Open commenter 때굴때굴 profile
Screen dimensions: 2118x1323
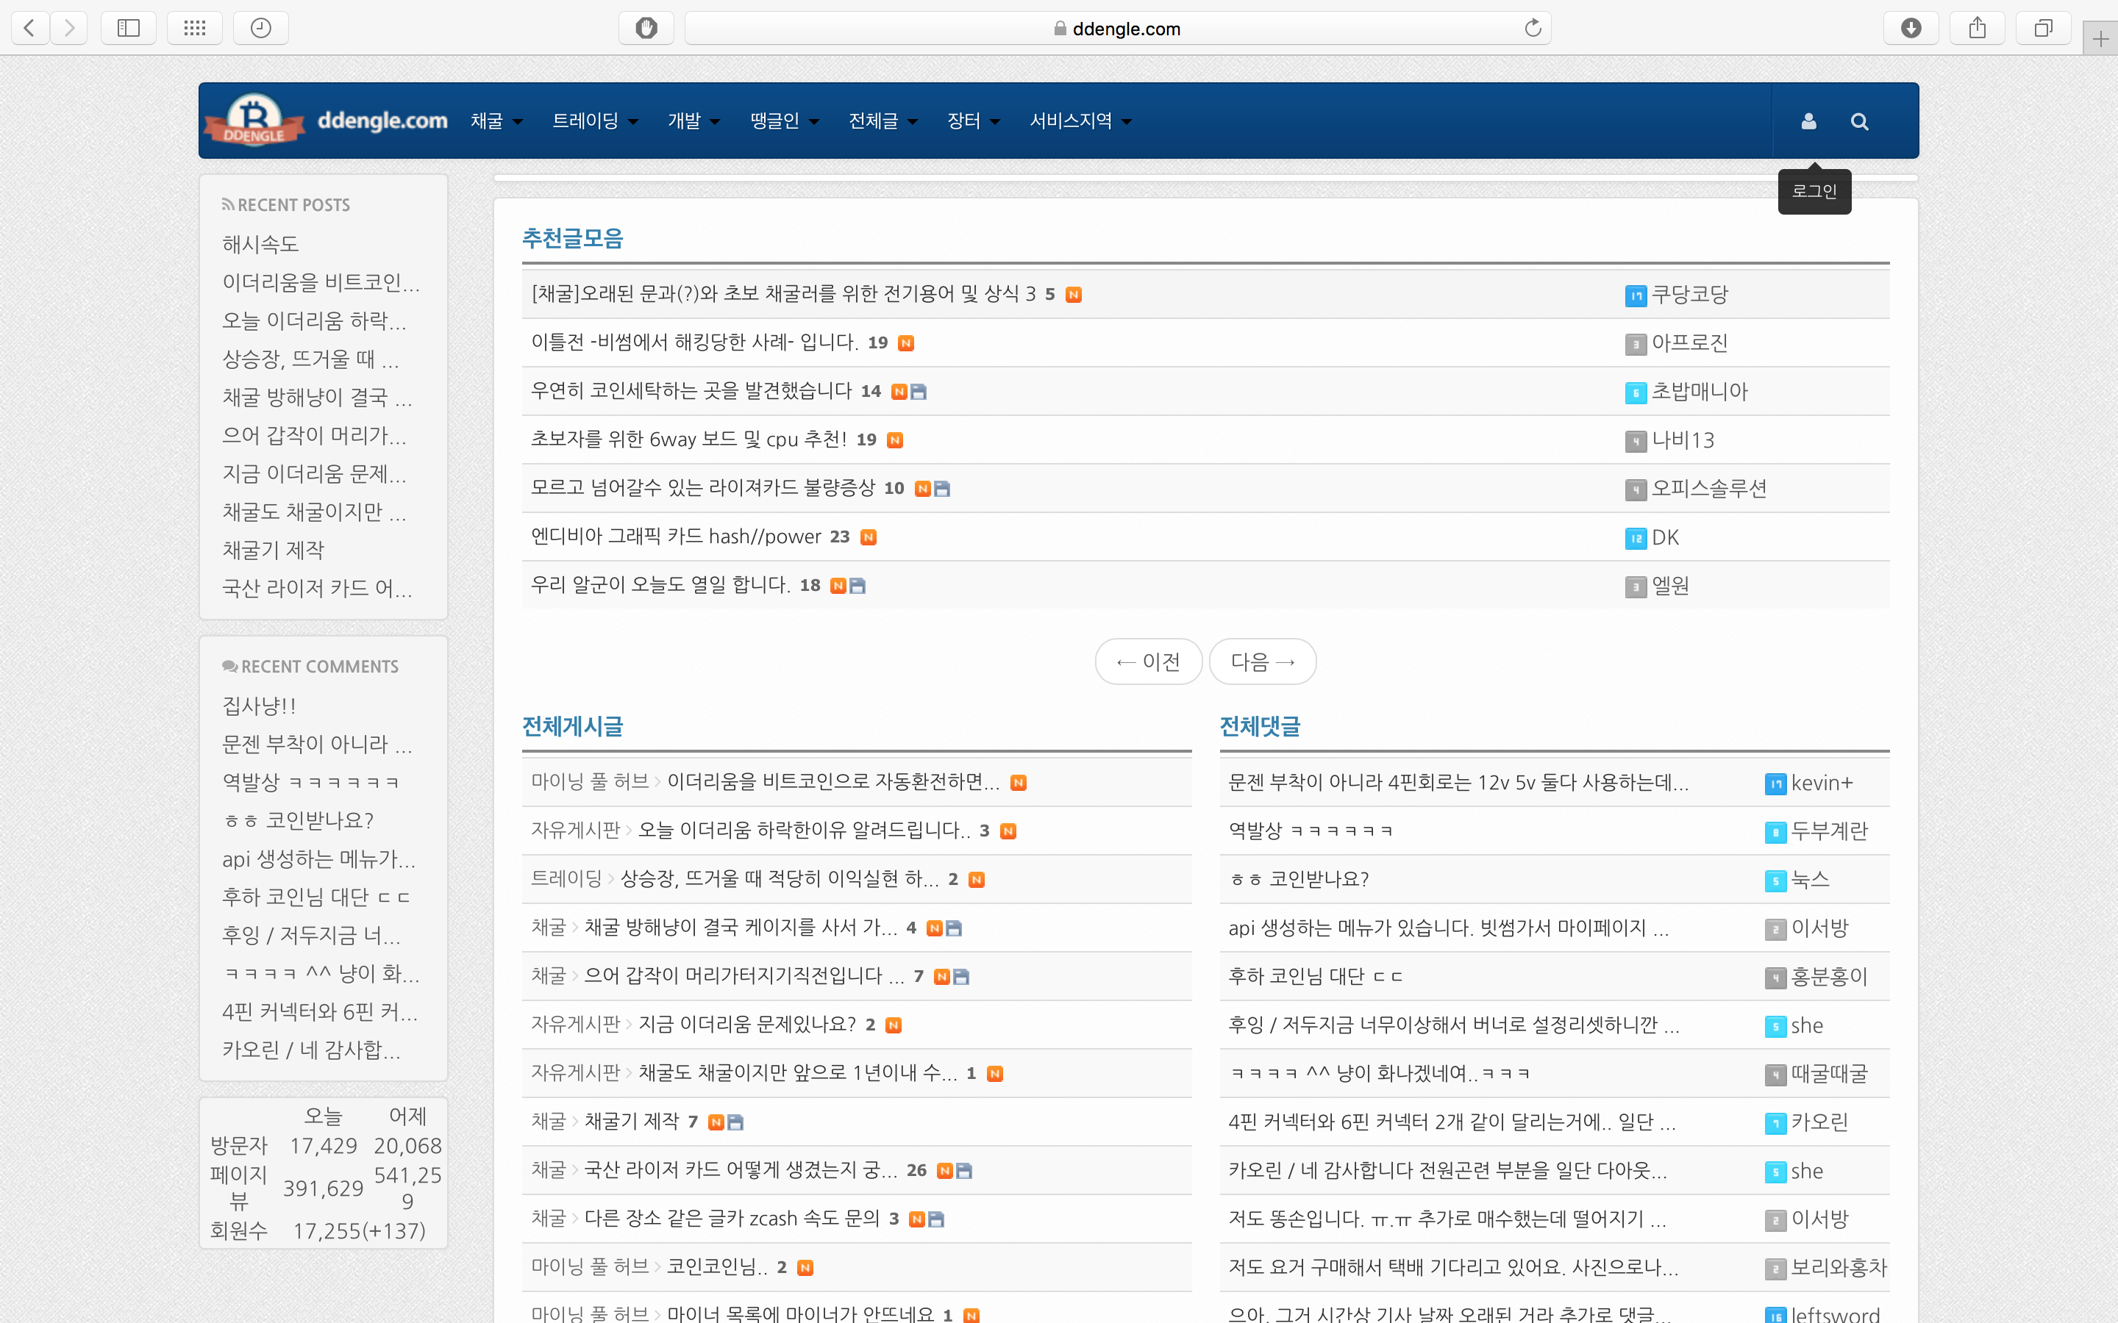(x=1829, y=1074)
